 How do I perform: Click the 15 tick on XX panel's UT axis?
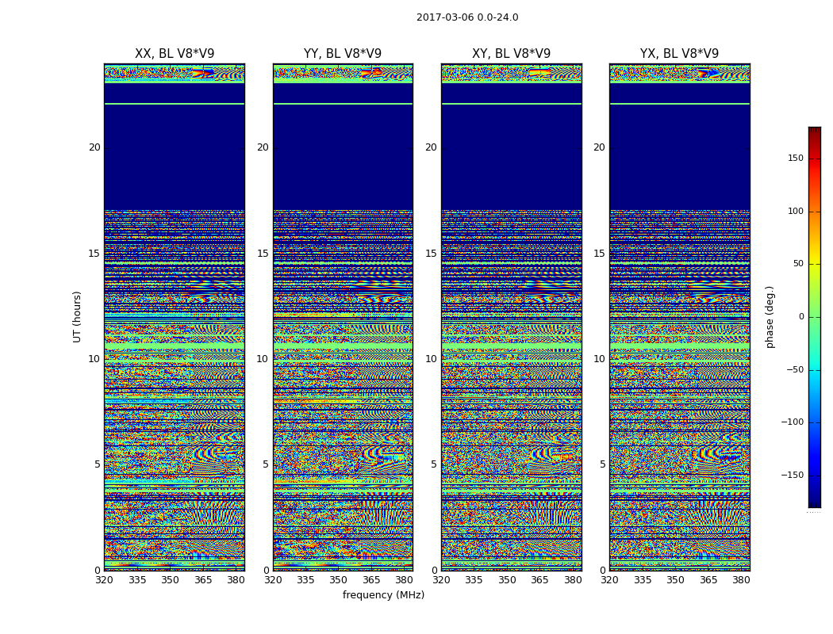pos(94,254)
